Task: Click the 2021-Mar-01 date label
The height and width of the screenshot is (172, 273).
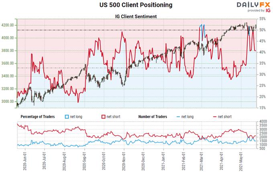Action: pyautogui.click(x=202, y=161)
